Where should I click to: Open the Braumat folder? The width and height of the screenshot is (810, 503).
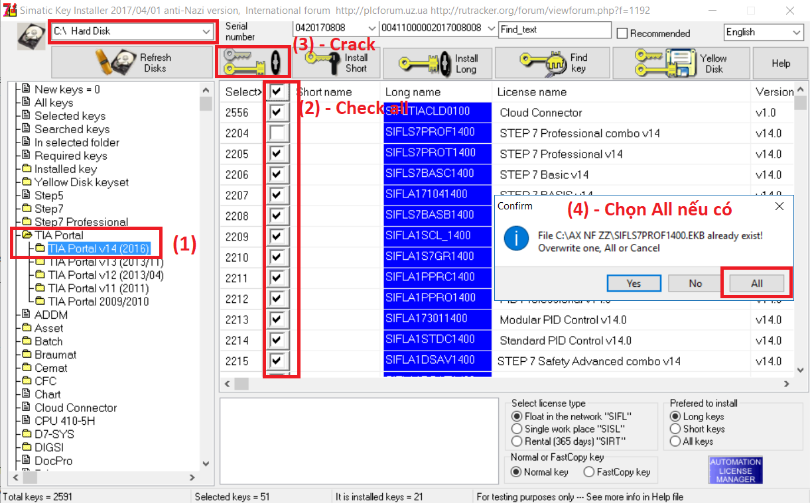tap(55, 355)
